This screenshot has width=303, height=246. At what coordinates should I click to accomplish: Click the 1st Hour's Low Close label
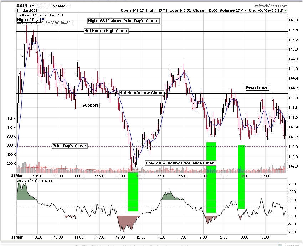coord(142,93)
